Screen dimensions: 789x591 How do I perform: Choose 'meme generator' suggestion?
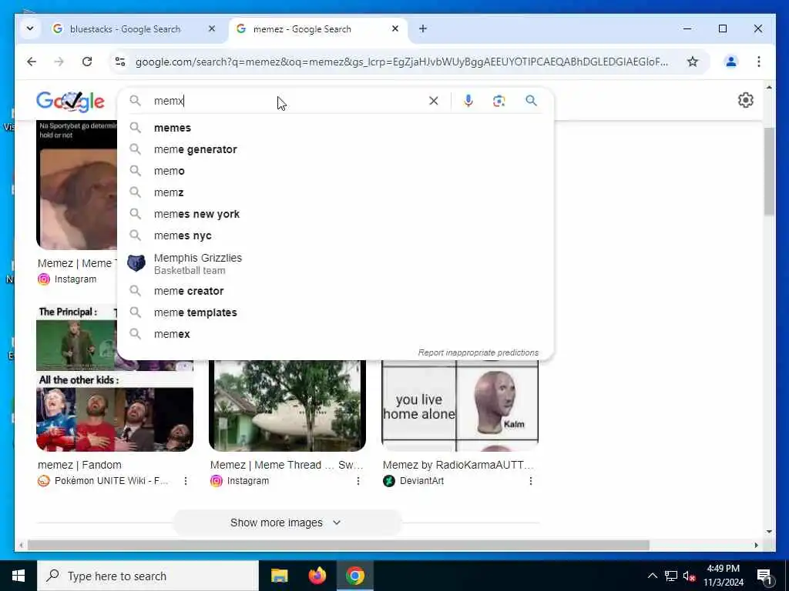335,149
